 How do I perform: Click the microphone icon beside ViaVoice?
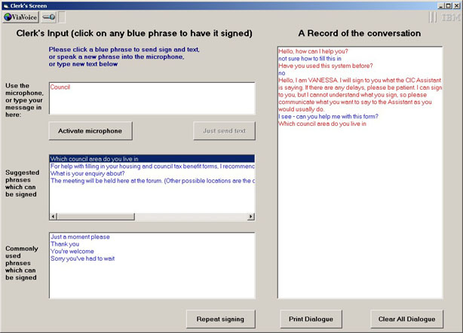pyautogui.click(x=48, y=17)
